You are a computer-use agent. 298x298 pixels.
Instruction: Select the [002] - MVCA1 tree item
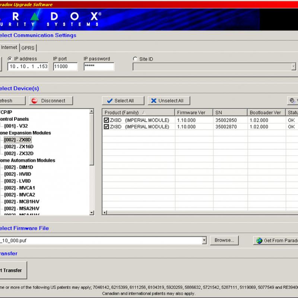[x=20, y=188]
